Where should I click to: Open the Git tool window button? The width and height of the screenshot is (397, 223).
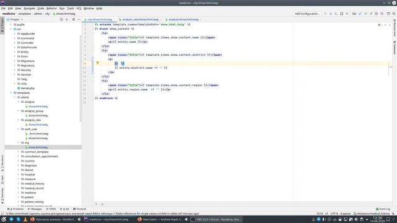(65, 209)
